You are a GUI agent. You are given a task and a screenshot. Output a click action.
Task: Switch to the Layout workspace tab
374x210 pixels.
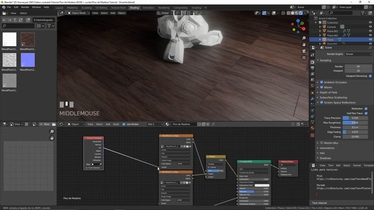[59, 8]
